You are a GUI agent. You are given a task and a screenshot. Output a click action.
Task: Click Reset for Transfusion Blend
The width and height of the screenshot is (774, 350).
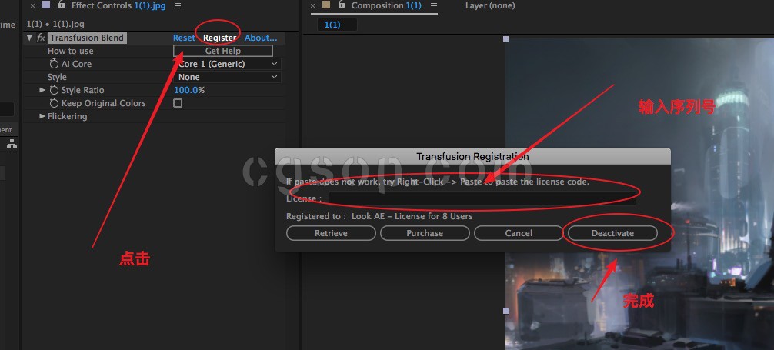pyautogui.click(x=184, y=38)
